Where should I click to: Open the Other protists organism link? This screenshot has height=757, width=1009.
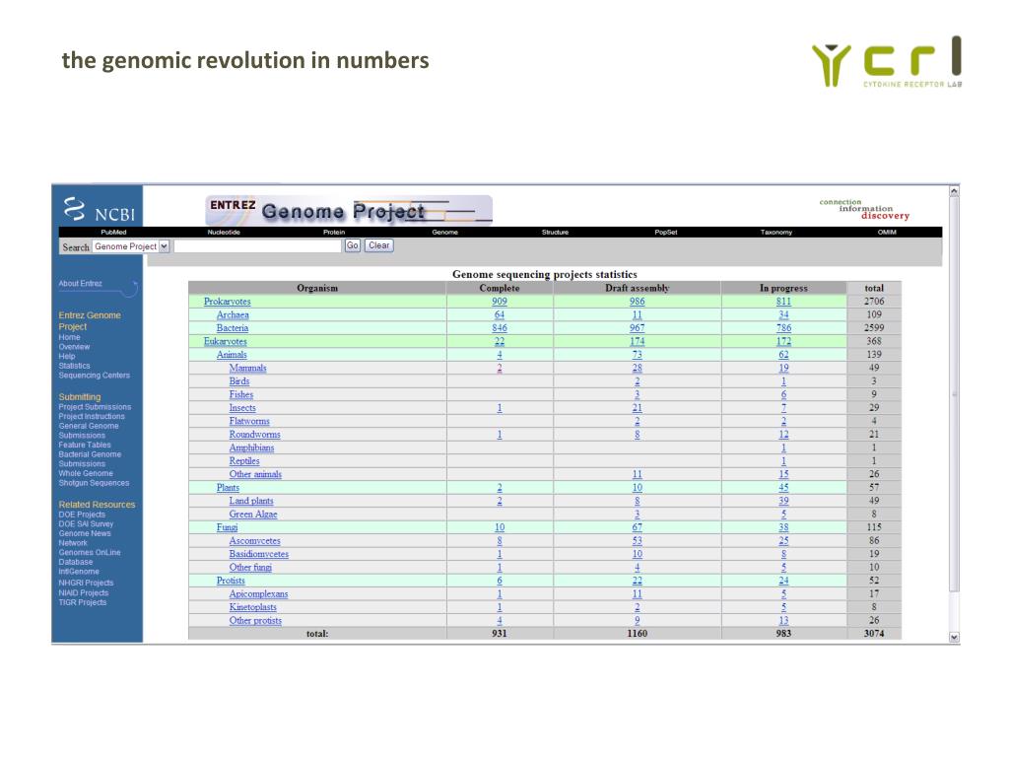click(255, 621)
